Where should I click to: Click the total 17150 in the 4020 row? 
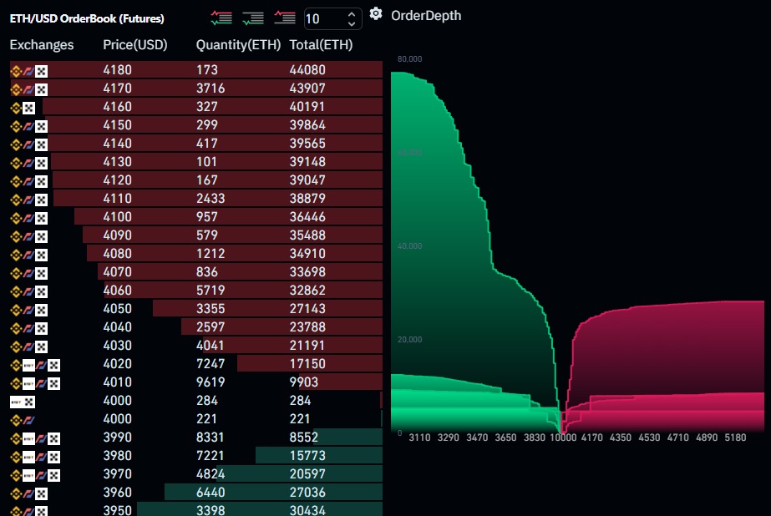[x=307, y=364]
